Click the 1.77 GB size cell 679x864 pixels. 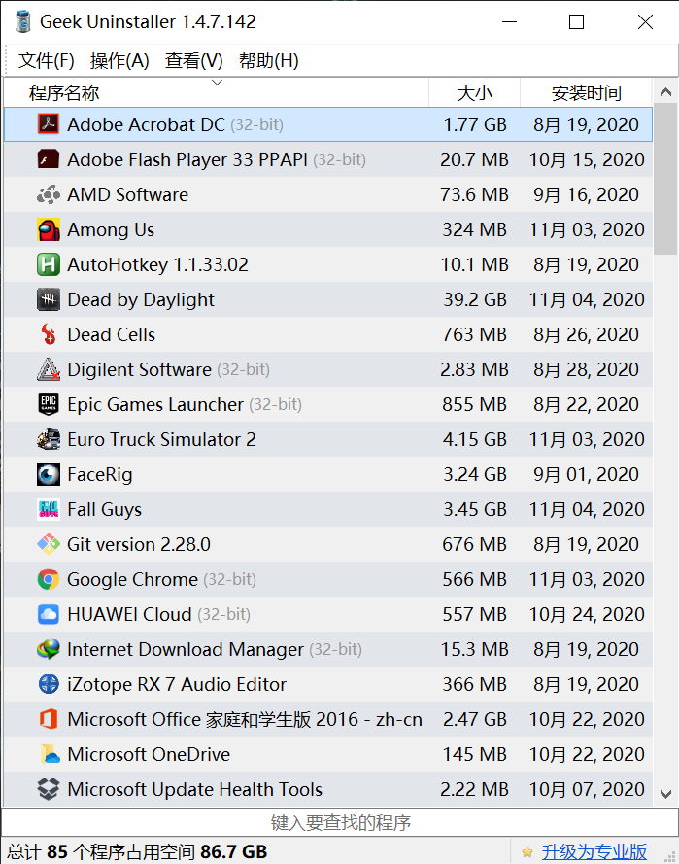(475, 124)
